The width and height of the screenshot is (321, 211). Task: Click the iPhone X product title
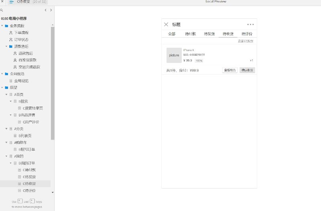189,50
